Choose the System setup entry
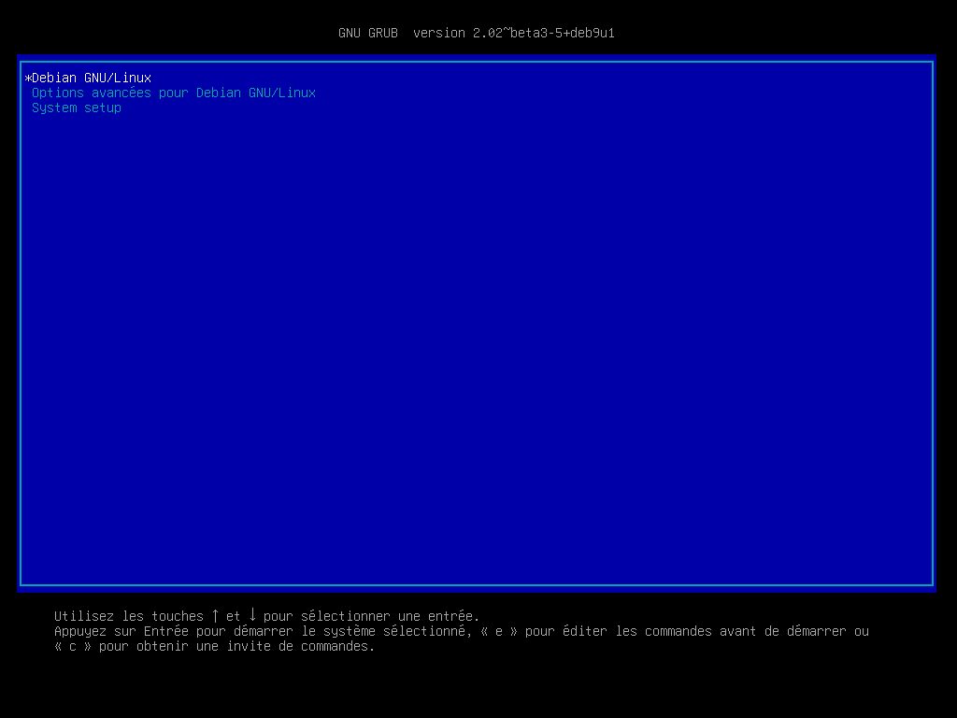Screen dimensions: 957x718 [77, 108]
